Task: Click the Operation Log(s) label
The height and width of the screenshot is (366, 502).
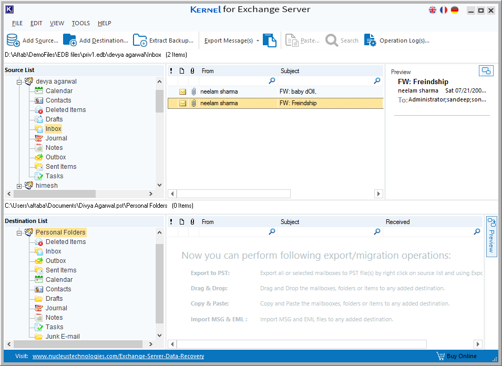Action: tap(404, 40)
